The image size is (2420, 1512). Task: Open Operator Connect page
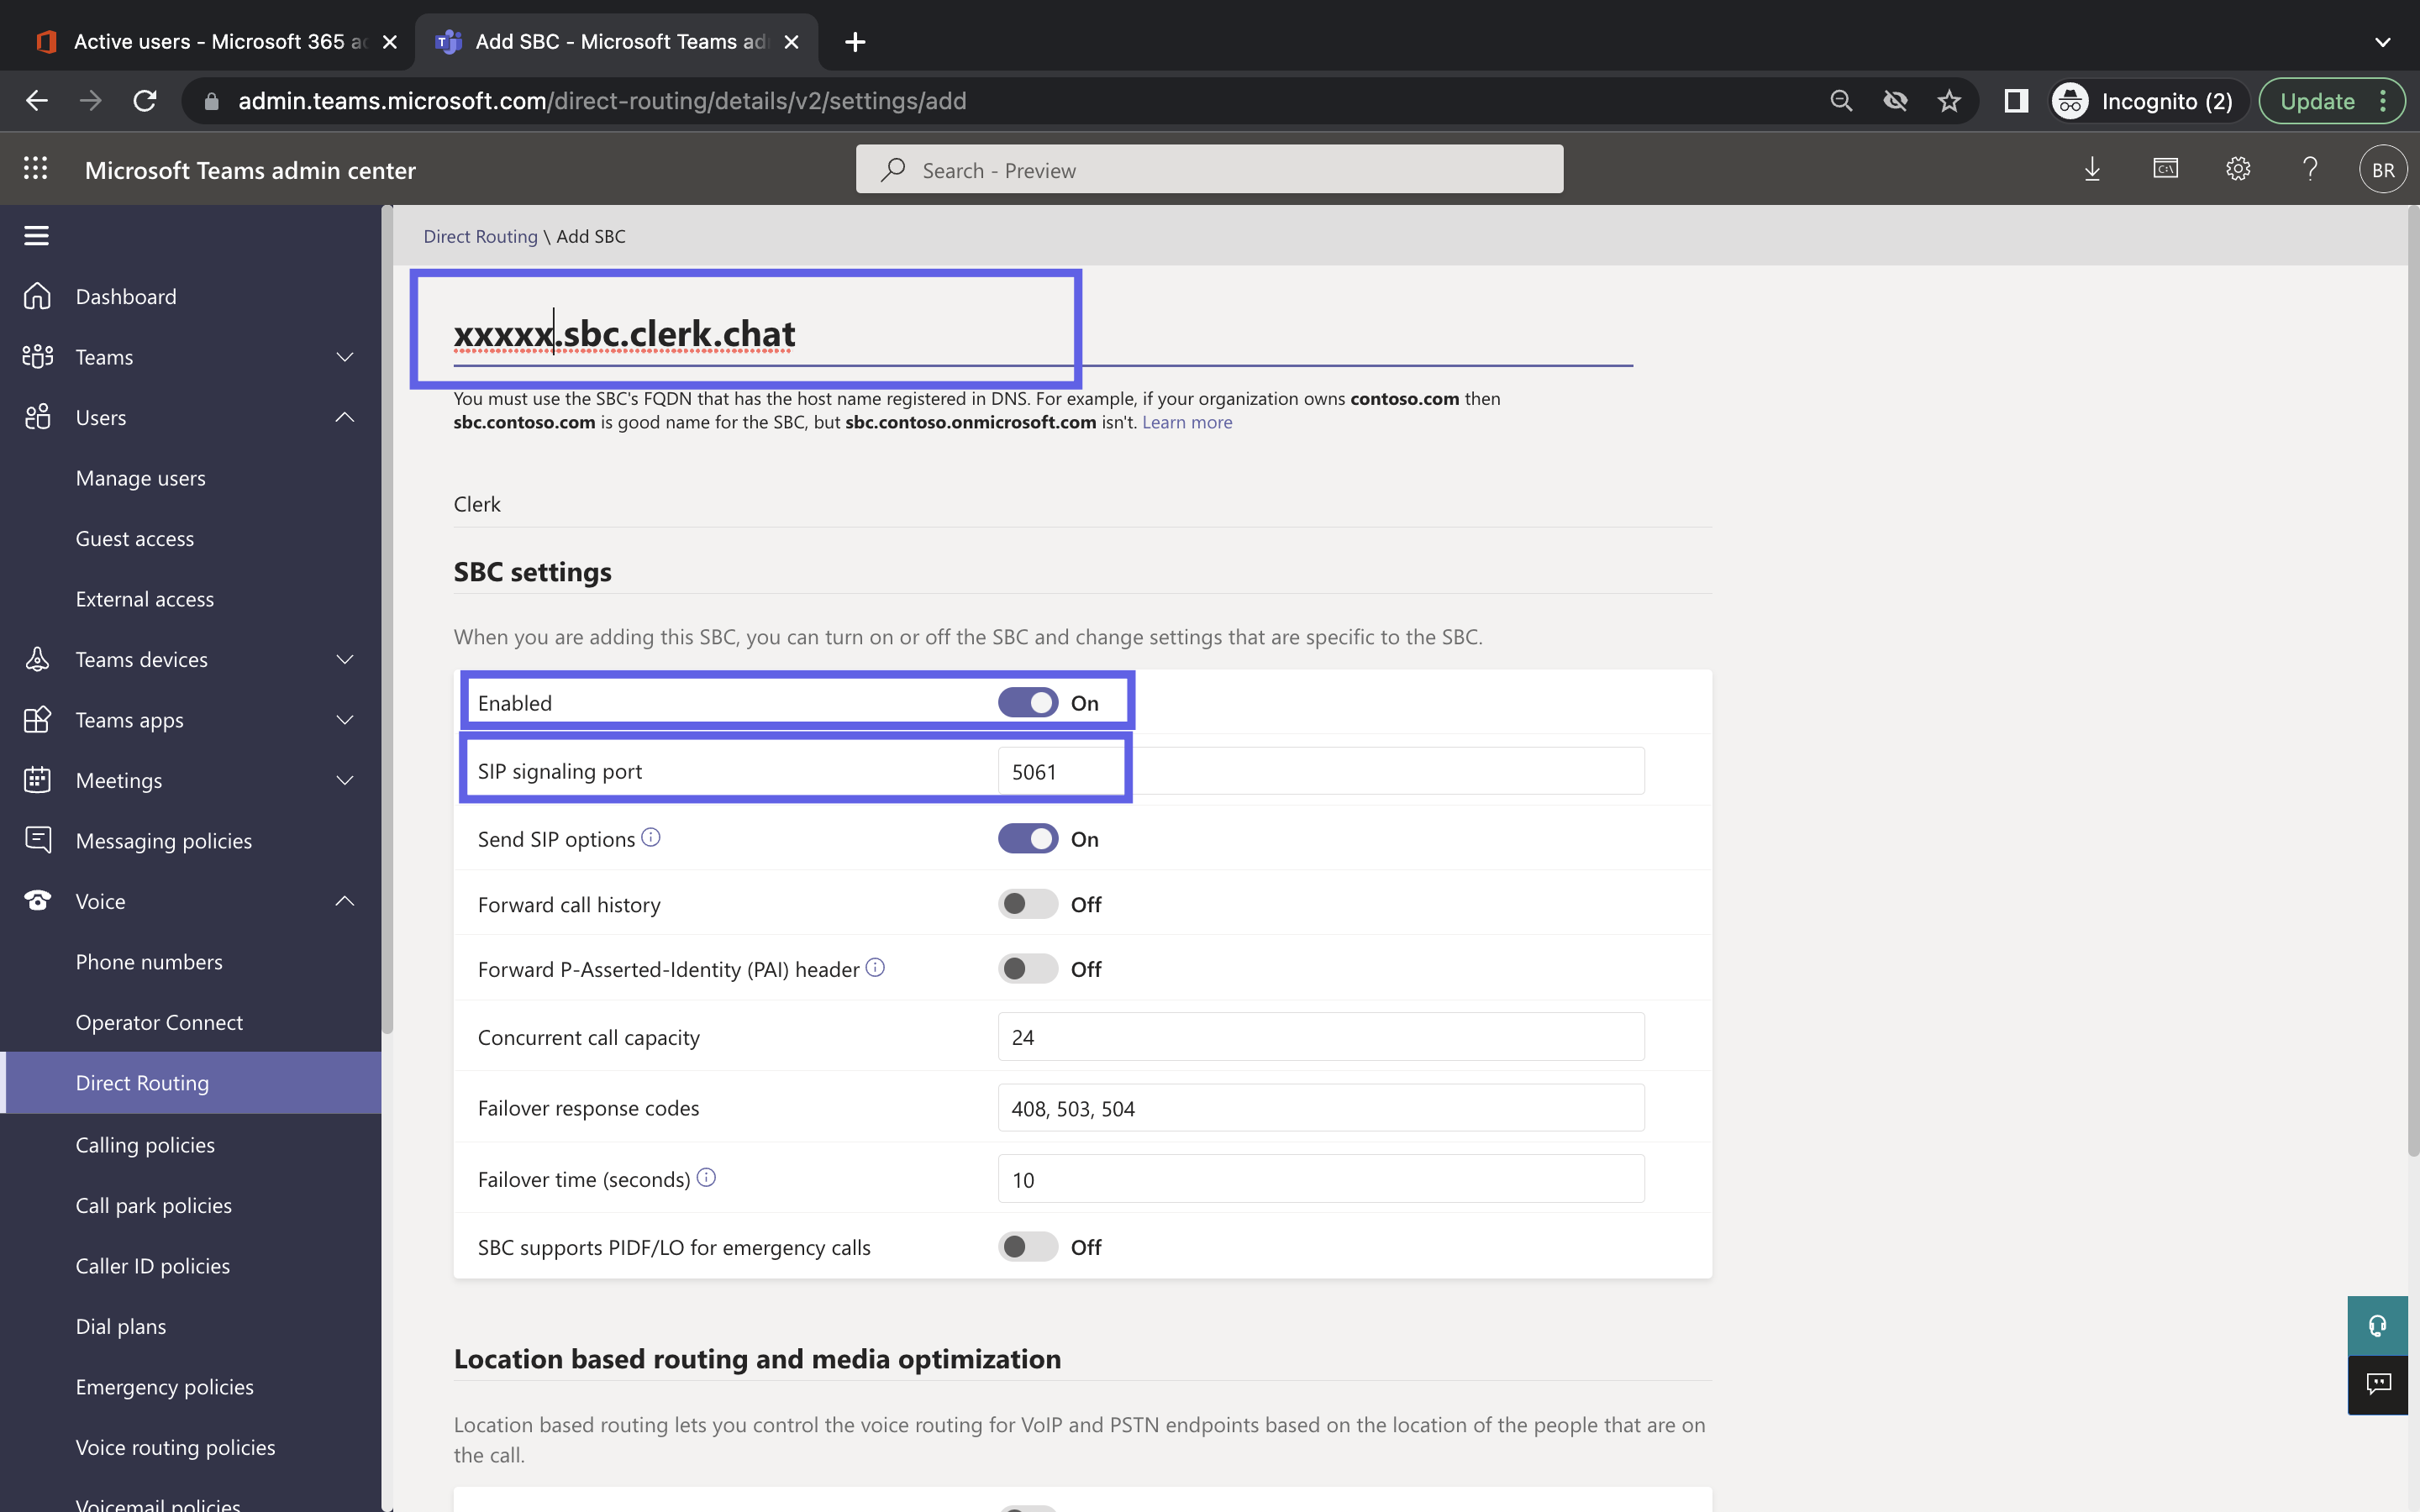pos(159,1022)
